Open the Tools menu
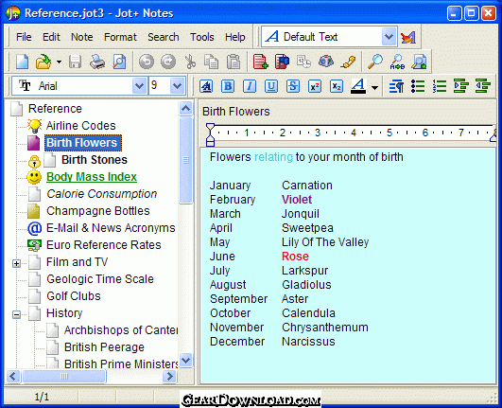Viewport: 502px width, 408px height. (x=202, y=37)
